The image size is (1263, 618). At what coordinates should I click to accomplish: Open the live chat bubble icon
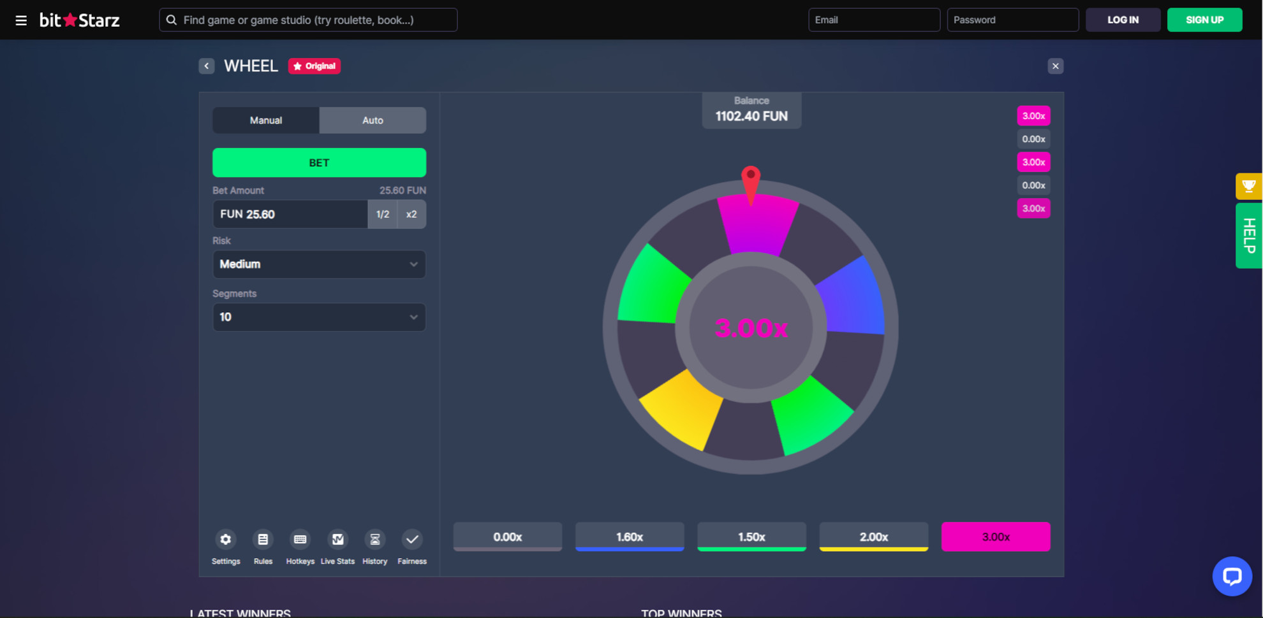(1232, 576)
